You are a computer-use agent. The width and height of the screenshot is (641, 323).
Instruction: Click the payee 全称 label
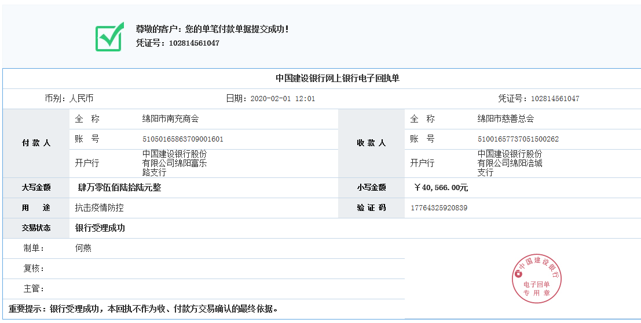coord(422,118)
